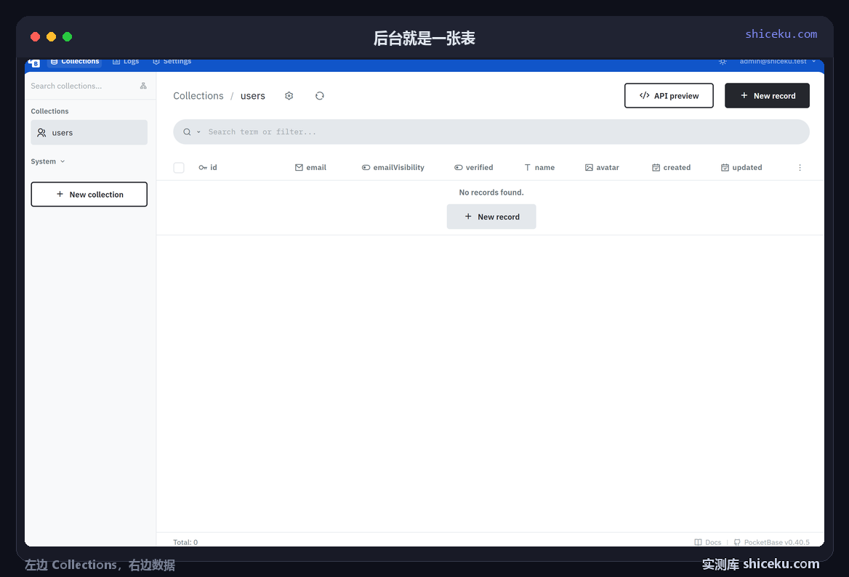Click the dark New record button
Screen dimensions: 849x577
(x=768, y=96)
